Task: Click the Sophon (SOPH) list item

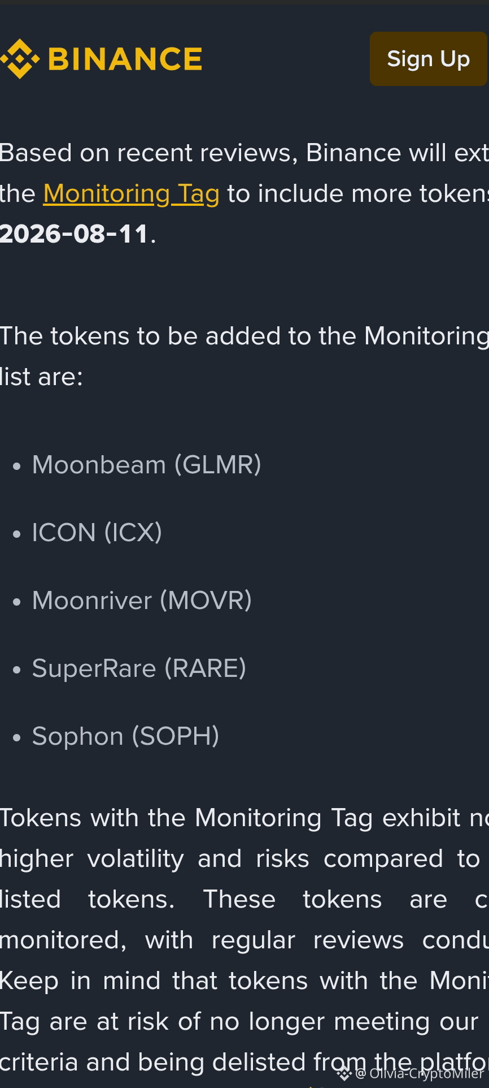Action: coord(125,736)
